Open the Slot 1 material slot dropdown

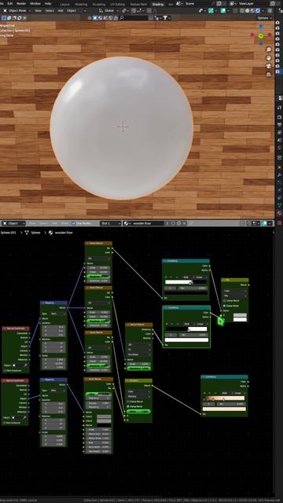click(x=110, y=223)
